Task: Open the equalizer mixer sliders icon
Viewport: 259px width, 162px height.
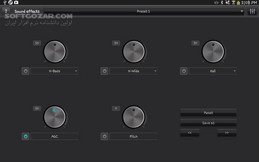Action: pos(252,11)
